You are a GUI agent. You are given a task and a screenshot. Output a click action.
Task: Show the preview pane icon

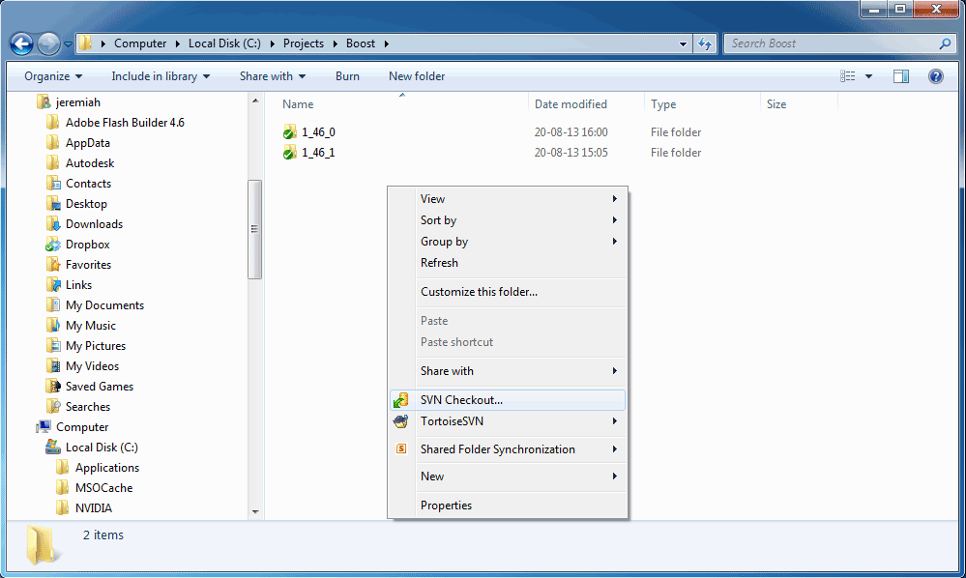tap(900, 76)
